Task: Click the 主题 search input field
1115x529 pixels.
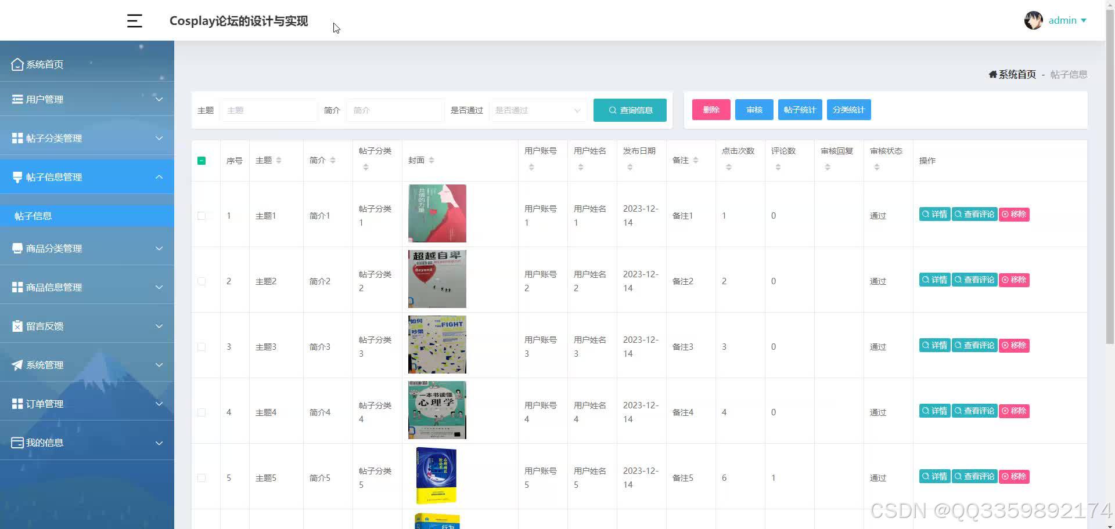Action: [x=269, y=110]
